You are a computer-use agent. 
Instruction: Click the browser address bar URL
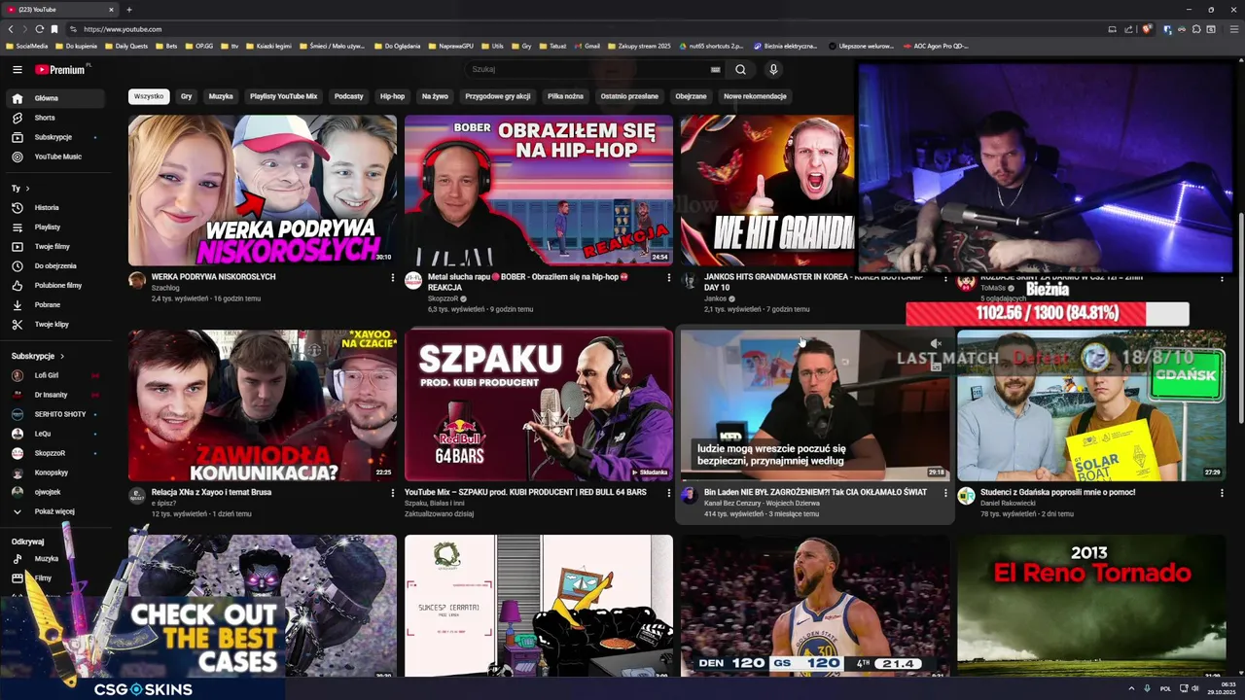point(123,29)
